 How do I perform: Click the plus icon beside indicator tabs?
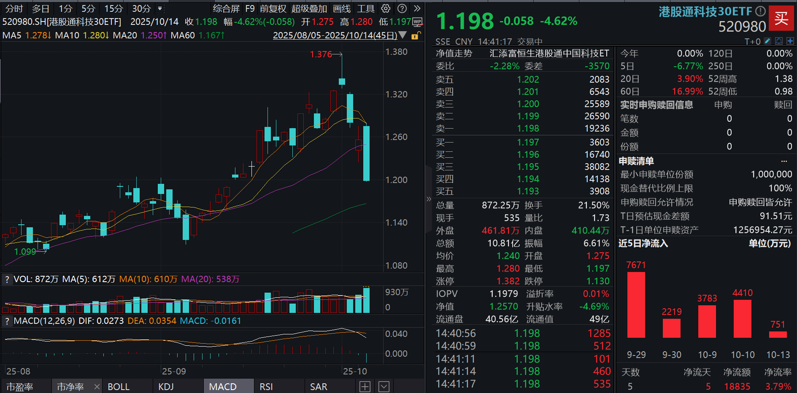[365, 386]
